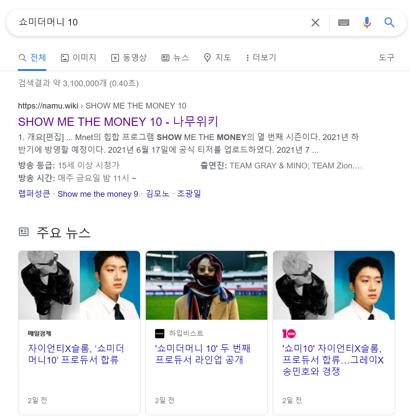The width and height of the screenshot is (410, 417).
Task: Click the blue magnifier search button
Action: [x=389, y=22]
